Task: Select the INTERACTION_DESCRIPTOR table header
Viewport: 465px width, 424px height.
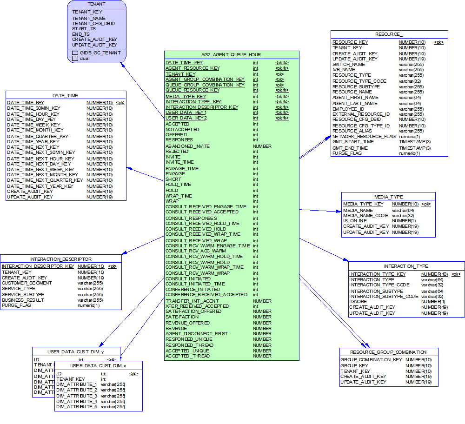Action: [x=61, y=259]
